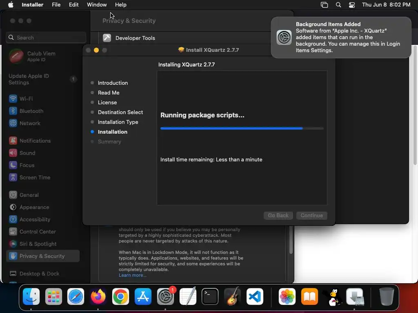The width and height of the screenshot is (418, 313).
Task: Open Books from the Dock
Action: tap(309, 296)
